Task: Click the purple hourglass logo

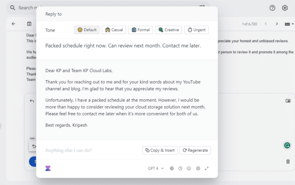Action: [48, 168]
